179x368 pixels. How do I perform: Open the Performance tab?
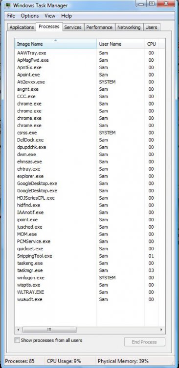[x=99, y=27]
